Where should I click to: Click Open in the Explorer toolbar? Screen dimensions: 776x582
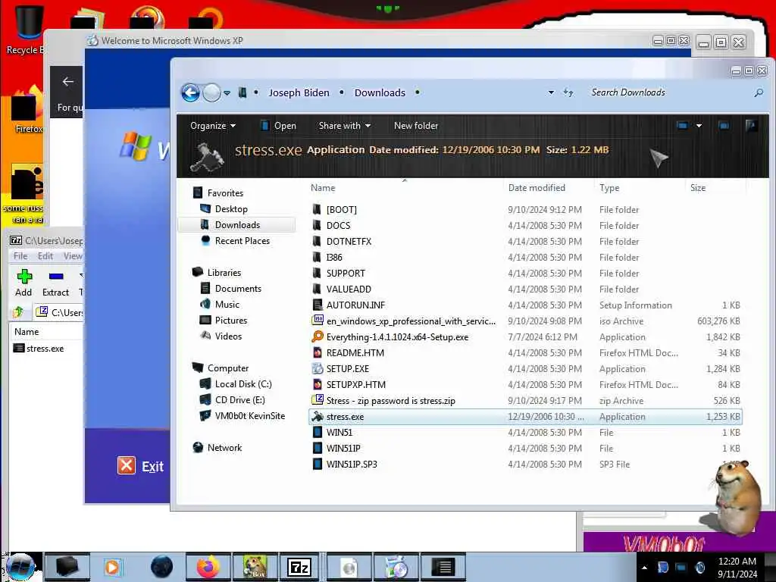tap(279, 126)
